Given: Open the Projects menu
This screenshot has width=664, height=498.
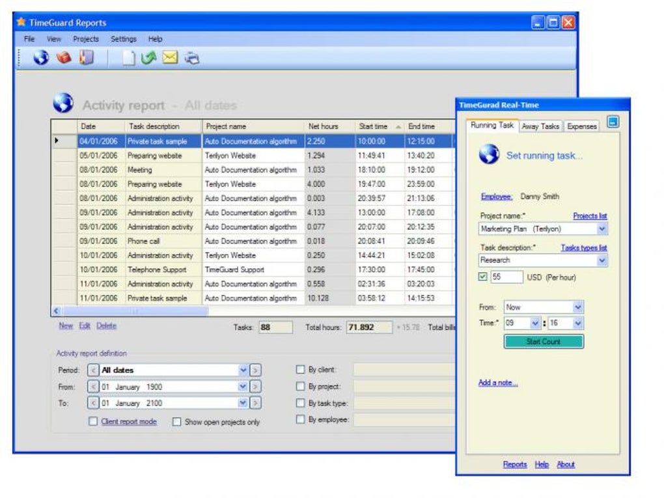Looking at the screenshot, I should click(86, 38).
